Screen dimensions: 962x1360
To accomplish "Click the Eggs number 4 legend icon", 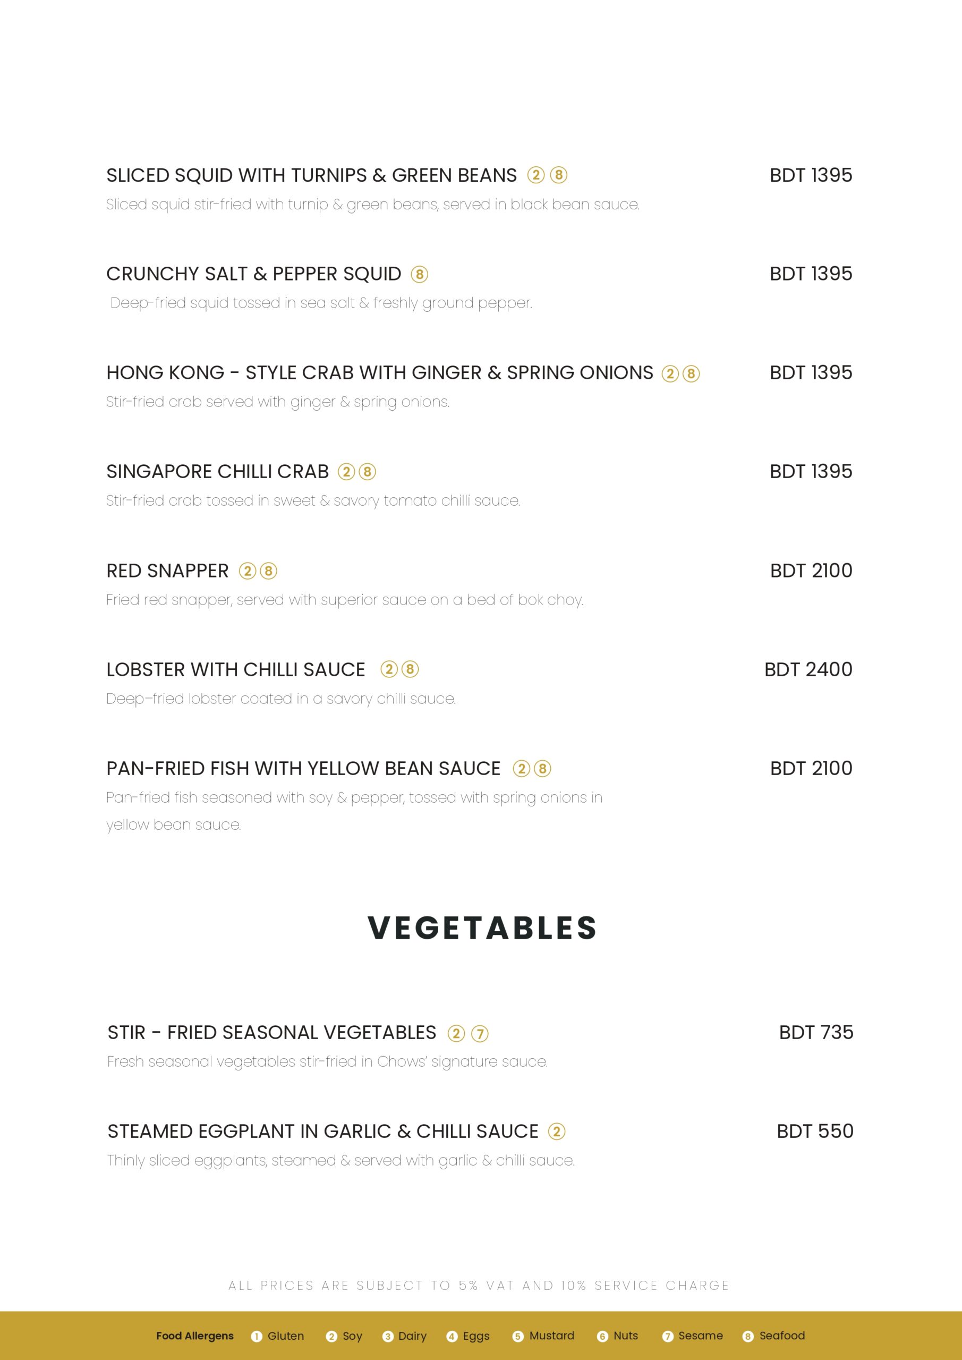I will 452,1336.
